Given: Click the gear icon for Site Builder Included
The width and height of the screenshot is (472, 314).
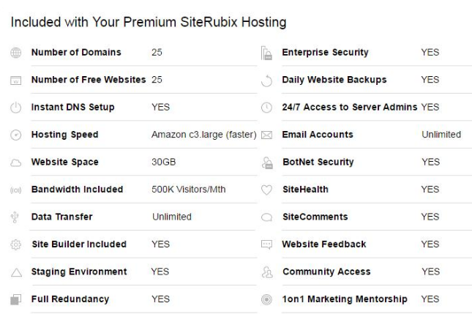Looking at the screenshot, I should tap(15, 244).
